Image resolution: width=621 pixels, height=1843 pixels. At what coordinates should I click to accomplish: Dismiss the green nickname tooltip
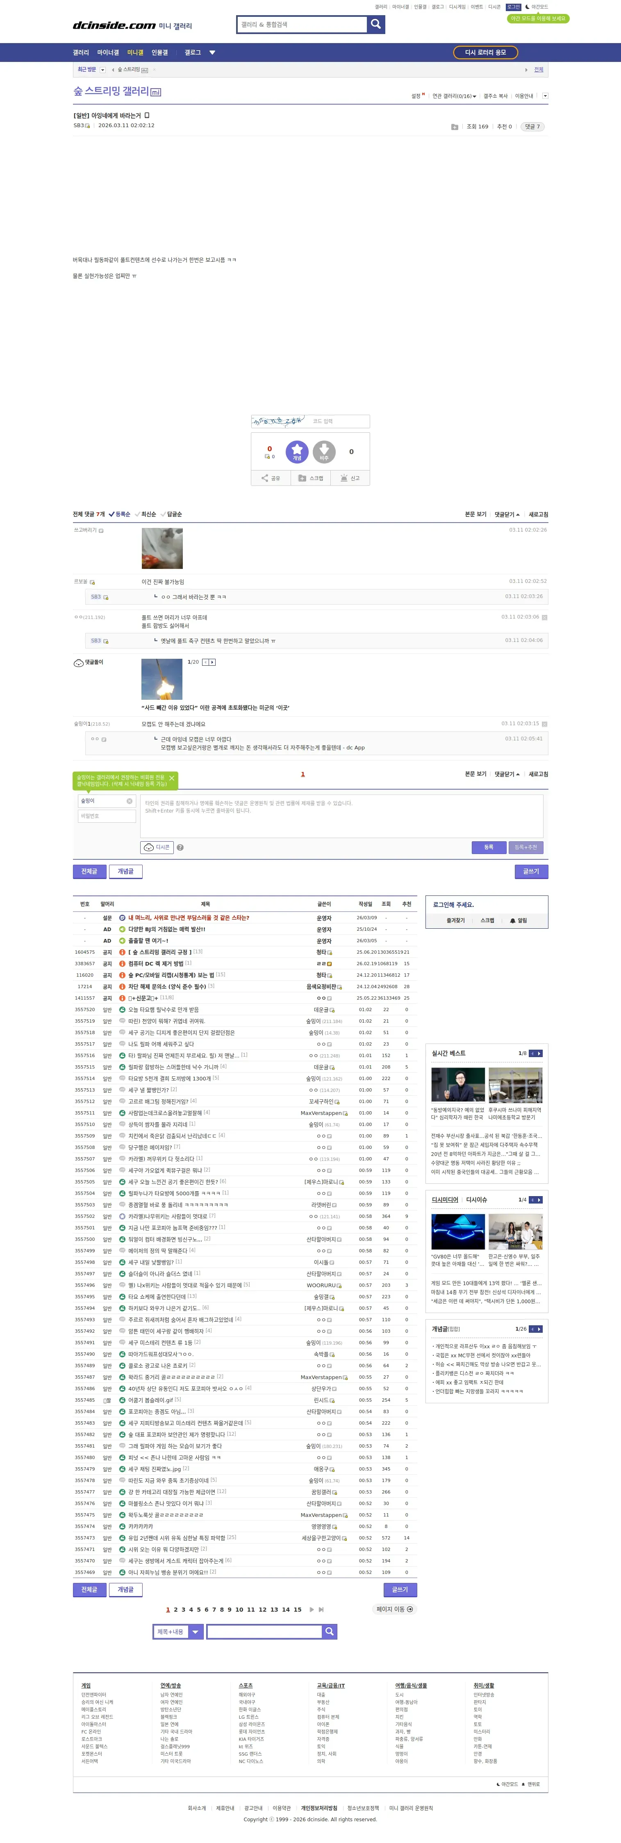coord(171,778)
